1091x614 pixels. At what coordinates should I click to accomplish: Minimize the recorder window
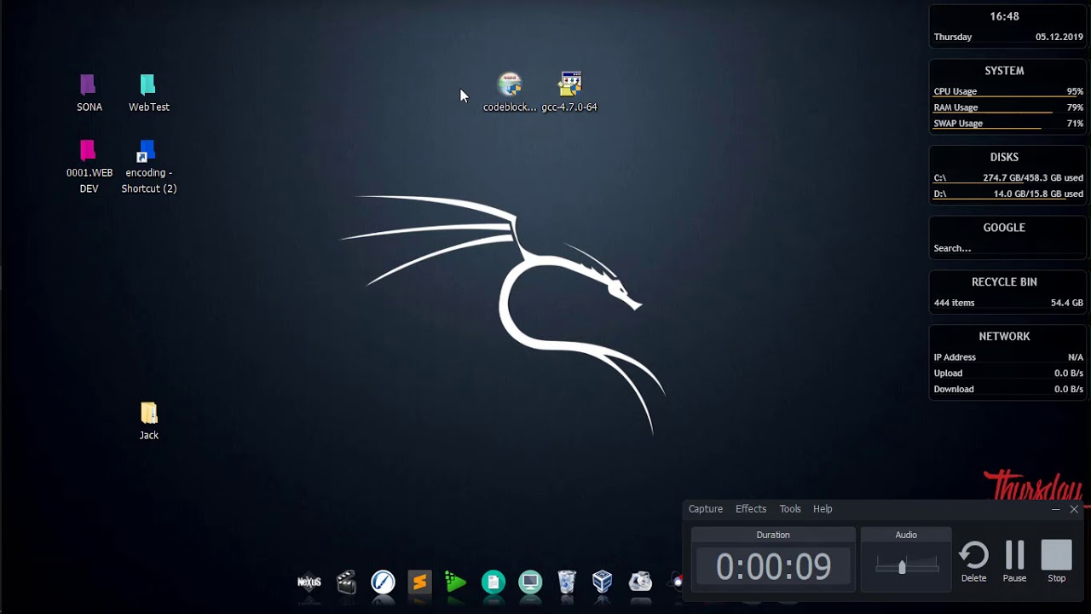(x=1055, y=509)
